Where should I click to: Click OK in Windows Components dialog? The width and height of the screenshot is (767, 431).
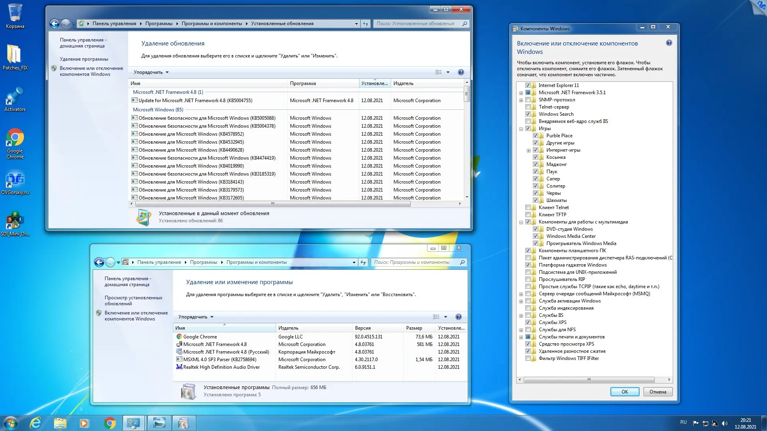click(624, 392)
